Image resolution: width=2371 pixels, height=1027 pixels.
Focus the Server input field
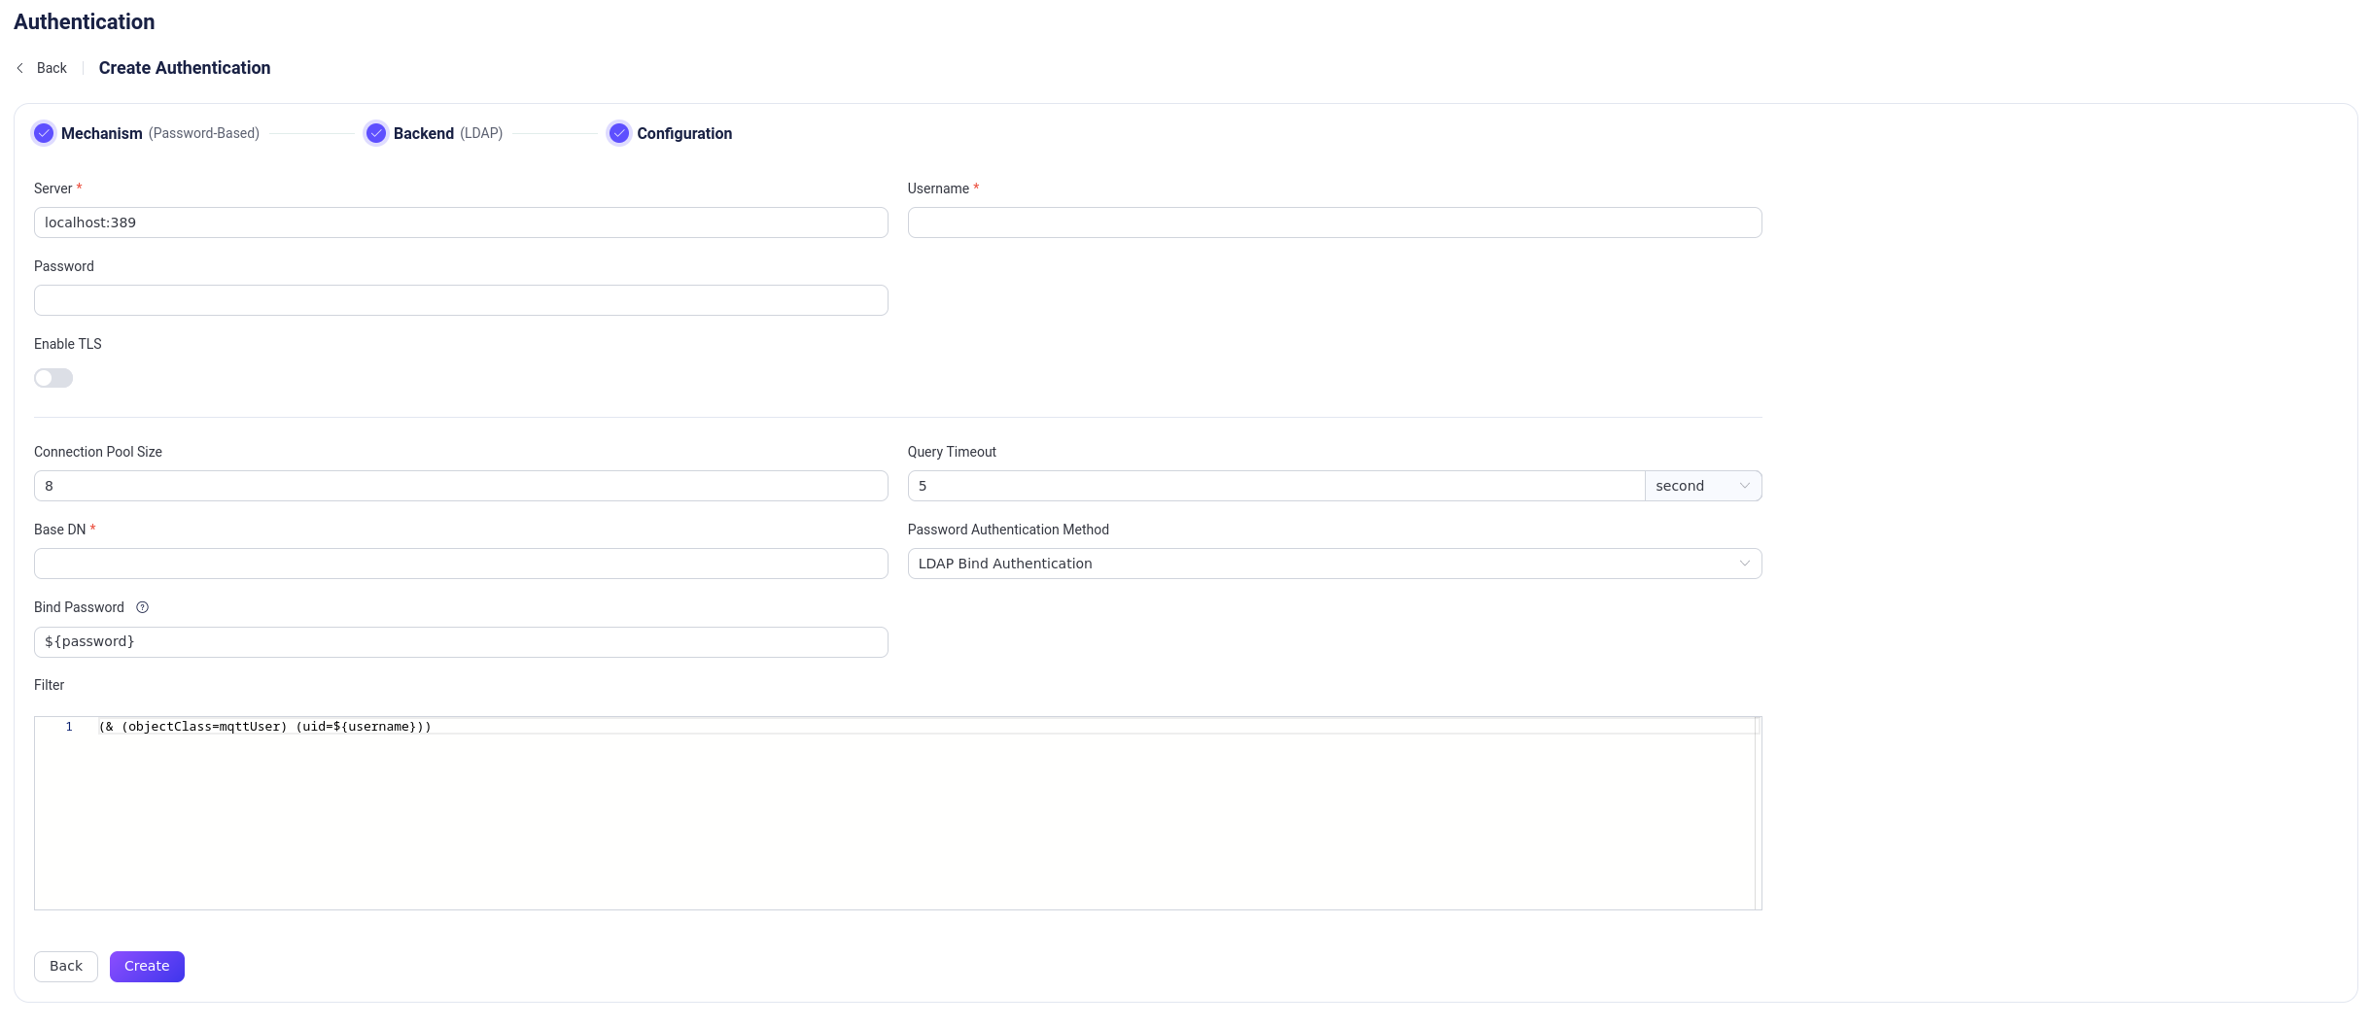461,223
